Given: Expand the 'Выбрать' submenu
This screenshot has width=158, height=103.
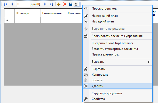Looking at the screenshot, I should [117, 62].
